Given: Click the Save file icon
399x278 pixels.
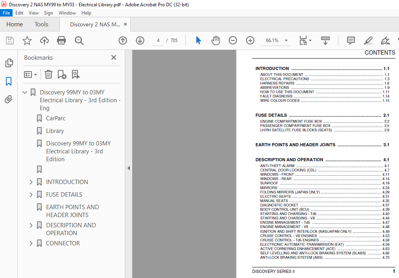Looking at the screenshot, I should 10,41.
